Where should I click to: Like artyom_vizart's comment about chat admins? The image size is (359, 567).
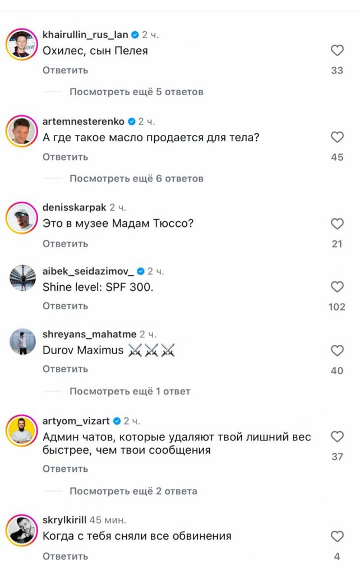337,436
